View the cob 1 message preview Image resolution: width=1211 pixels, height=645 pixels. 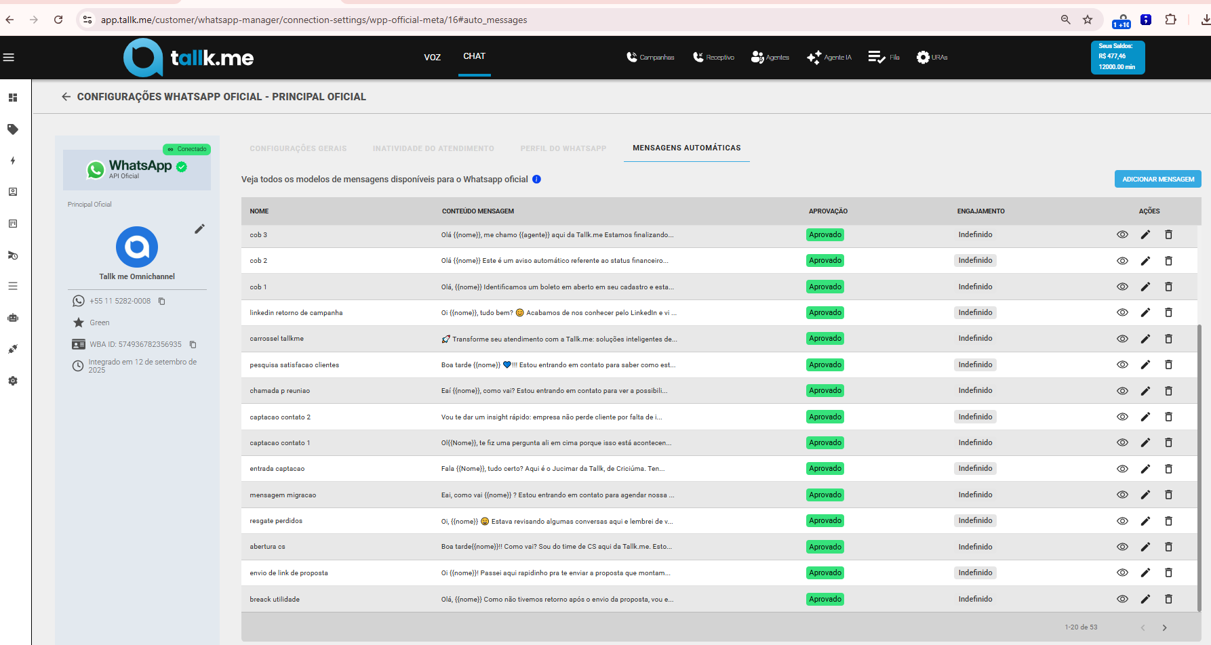(1122, 287)
